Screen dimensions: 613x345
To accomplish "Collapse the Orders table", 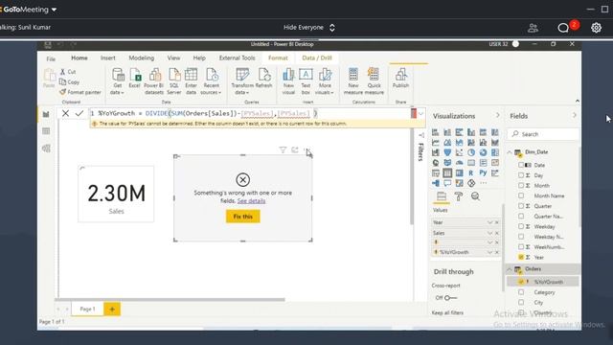I will pos(510,269).
